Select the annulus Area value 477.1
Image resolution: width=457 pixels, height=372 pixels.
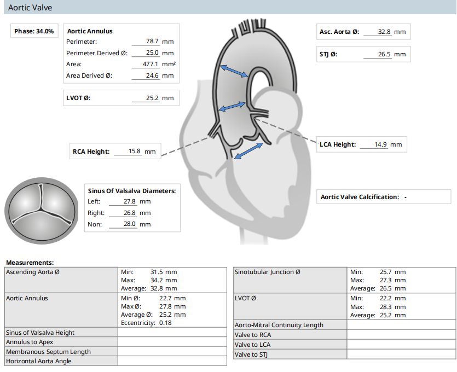(144, 65)
